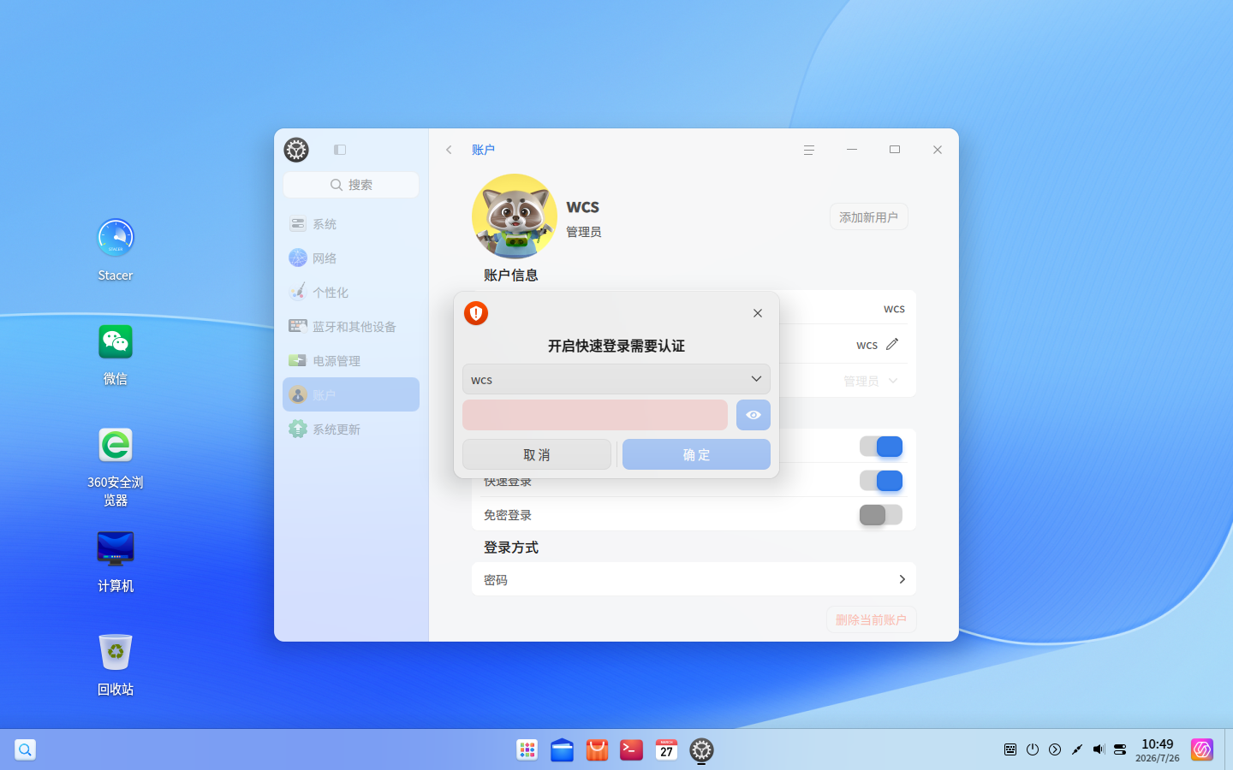Click show desktop strip at taskbar end
This screenshot has width=1233, height=770.
(x=1229, y=750)
